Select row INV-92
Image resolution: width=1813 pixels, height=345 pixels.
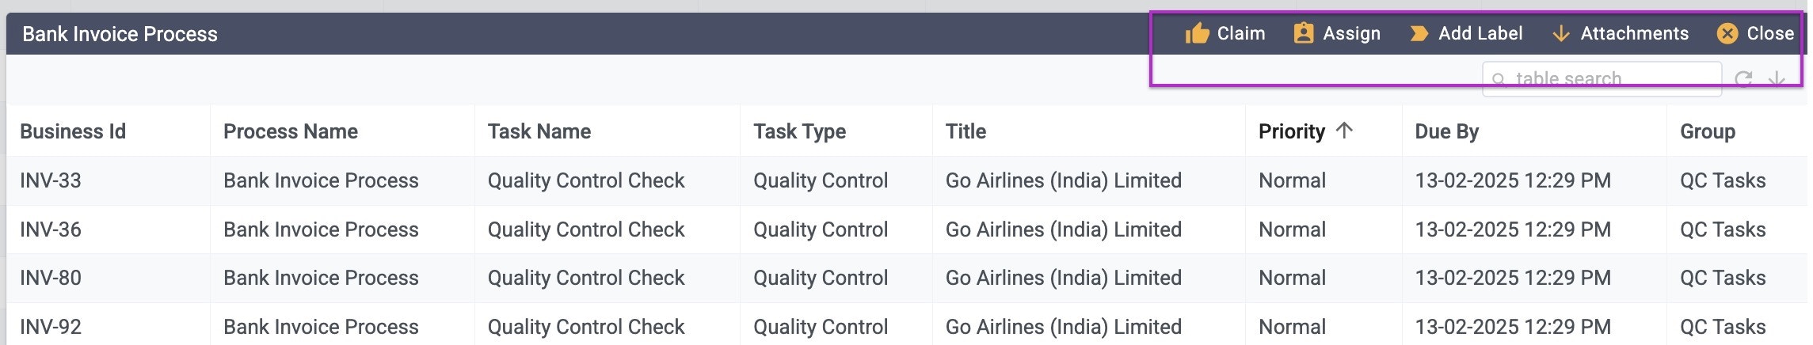point(907,324)
